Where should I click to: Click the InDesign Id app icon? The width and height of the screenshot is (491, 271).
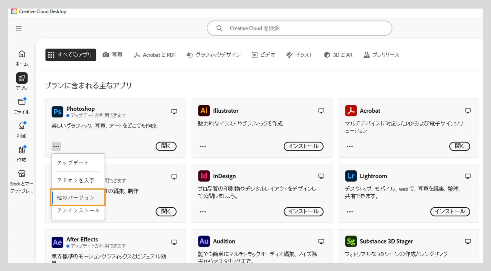point(204,176)
